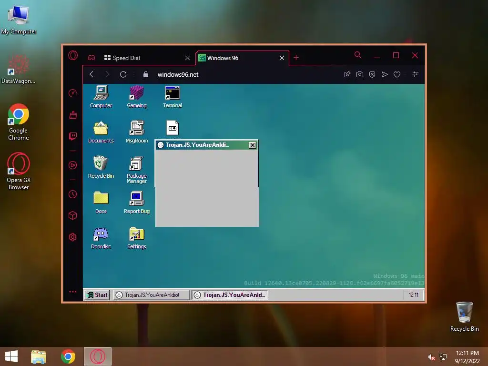
Task: Open GX Cleaner icon in sidebar
Action: (73, 115)
